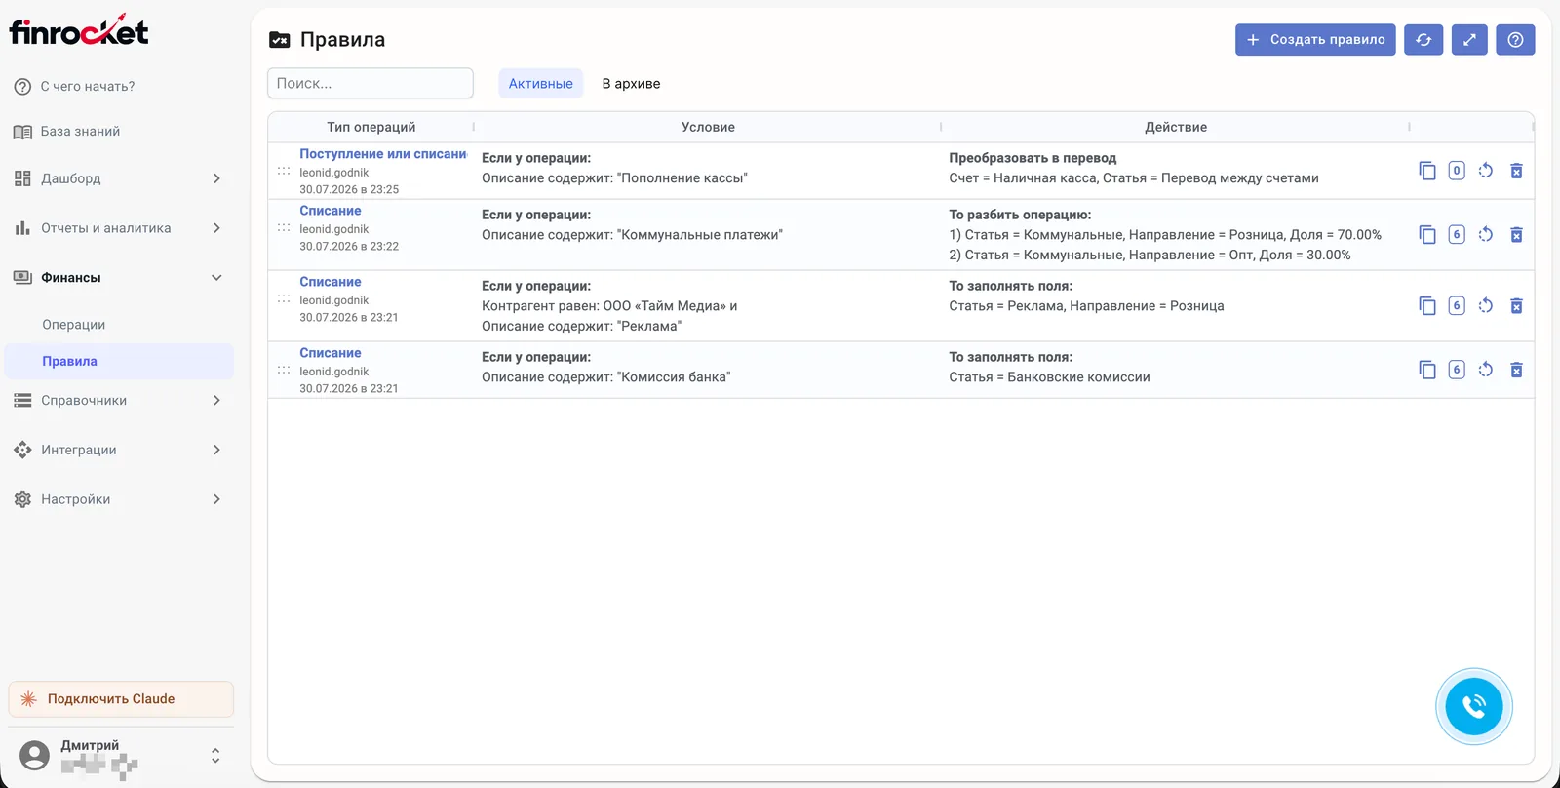Open operations count badge for "Коммунальные платежи" rule
1560x788 pixels.
[1457, 235]
